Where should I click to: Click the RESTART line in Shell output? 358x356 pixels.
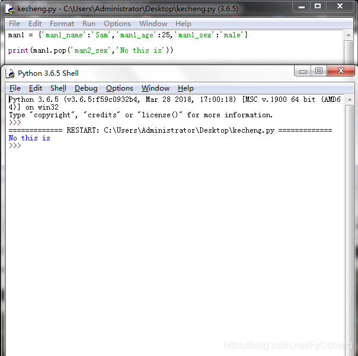170,130
